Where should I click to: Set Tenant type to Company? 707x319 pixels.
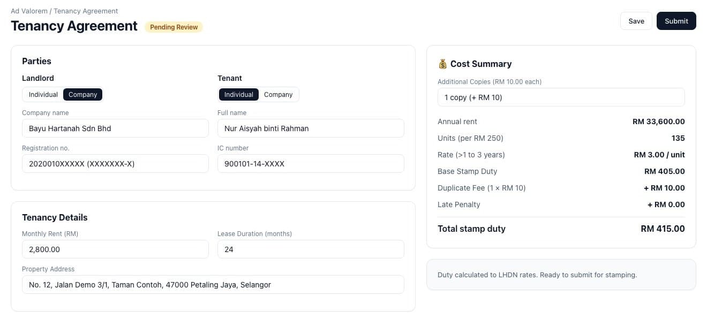(279, 95)
